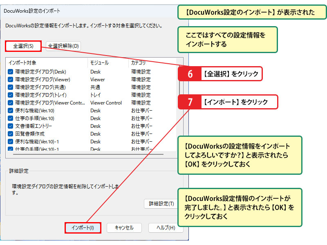Select row text 環境設定ダイアログ(トレイ)
The image size is (327, 245).
pos(41,95)
